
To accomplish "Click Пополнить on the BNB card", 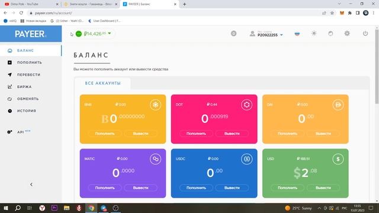I will 105,134.
